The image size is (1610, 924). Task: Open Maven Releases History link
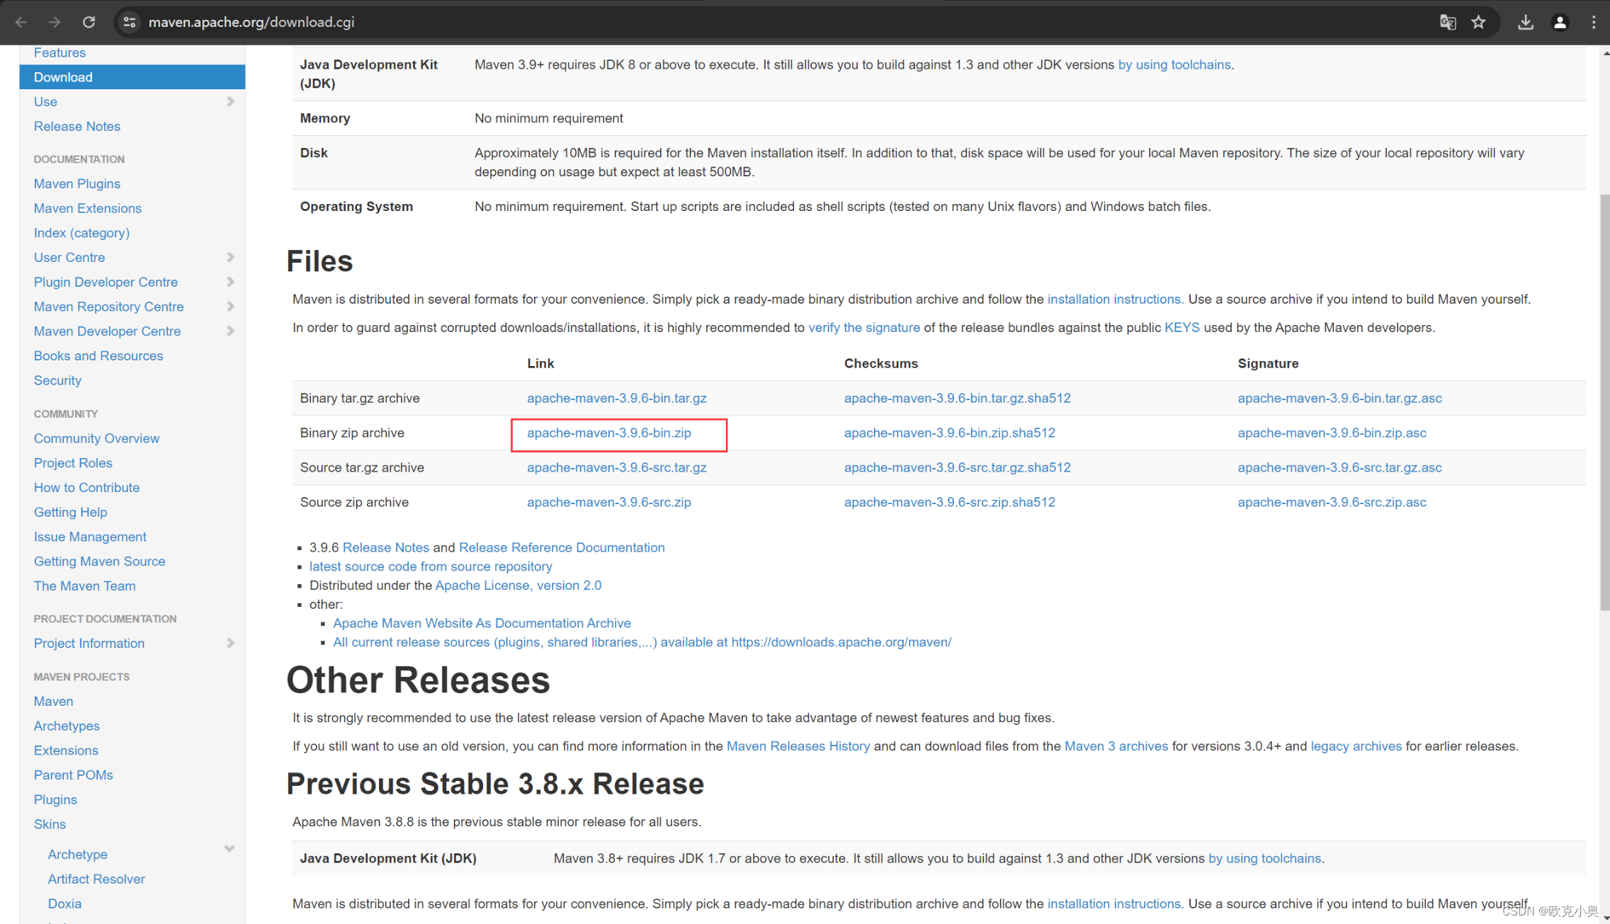pos(798,746)
